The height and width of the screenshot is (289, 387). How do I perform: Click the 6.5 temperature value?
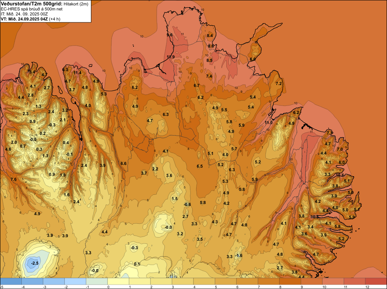(x=200, y=166)
